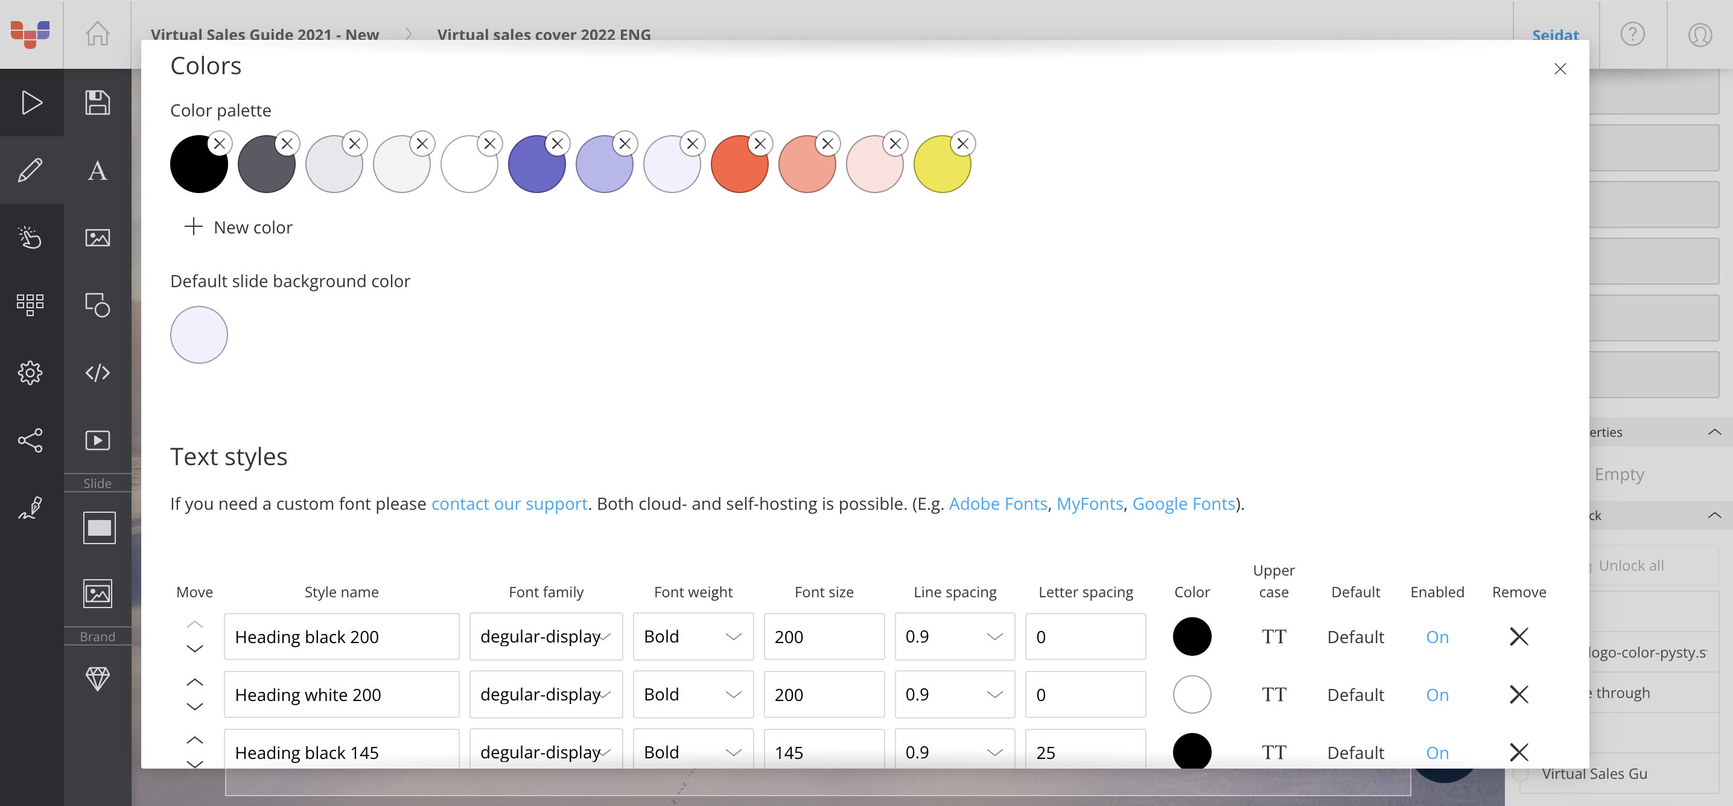Open the Brand diamond icon
The image size is (1733, 806).
[x=98, y=678]
